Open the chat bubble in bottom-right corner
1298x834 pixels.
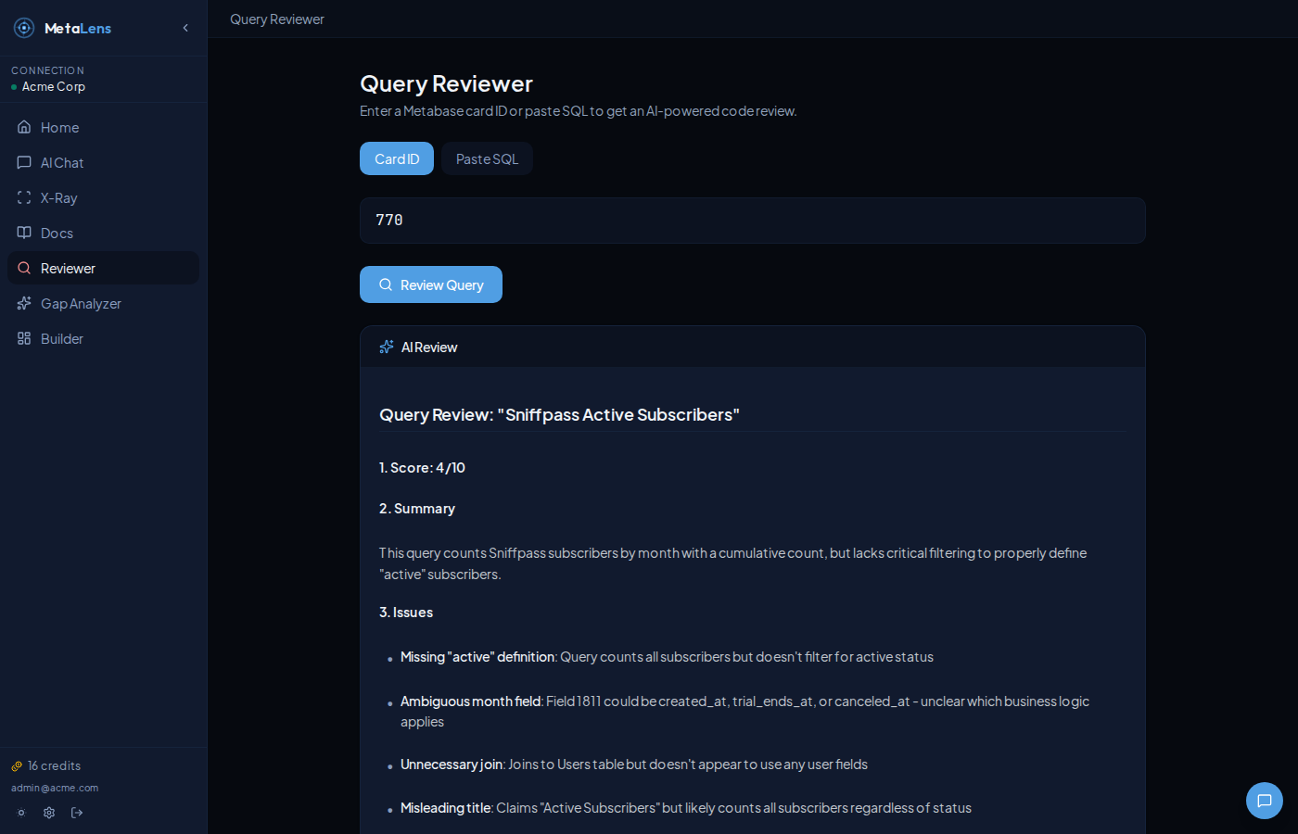1264,800
